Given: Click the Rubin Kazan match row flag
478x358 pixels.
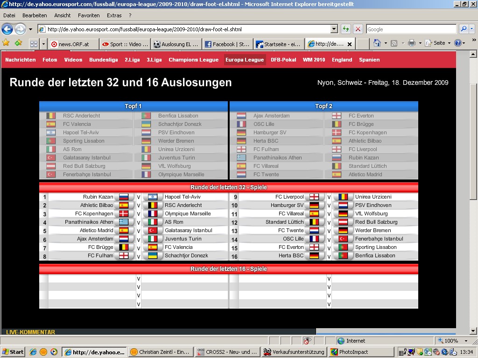Looking at the screenshot, I should tap(123, 197).
